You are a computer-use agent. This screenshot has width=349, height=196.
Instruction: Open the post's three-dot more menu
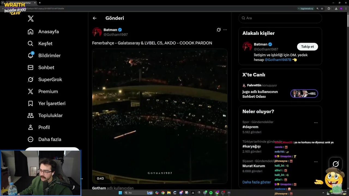tap(225, 30)
